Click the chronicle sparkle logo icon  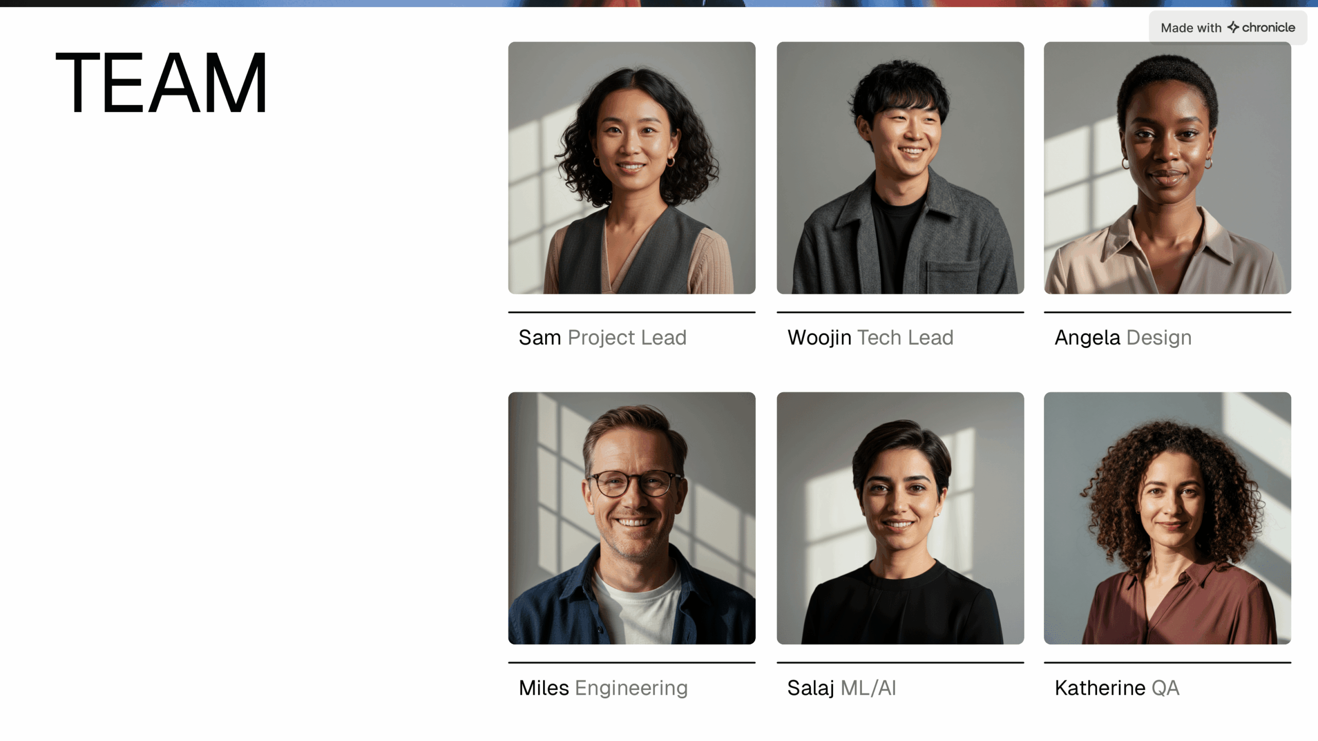1233,27
